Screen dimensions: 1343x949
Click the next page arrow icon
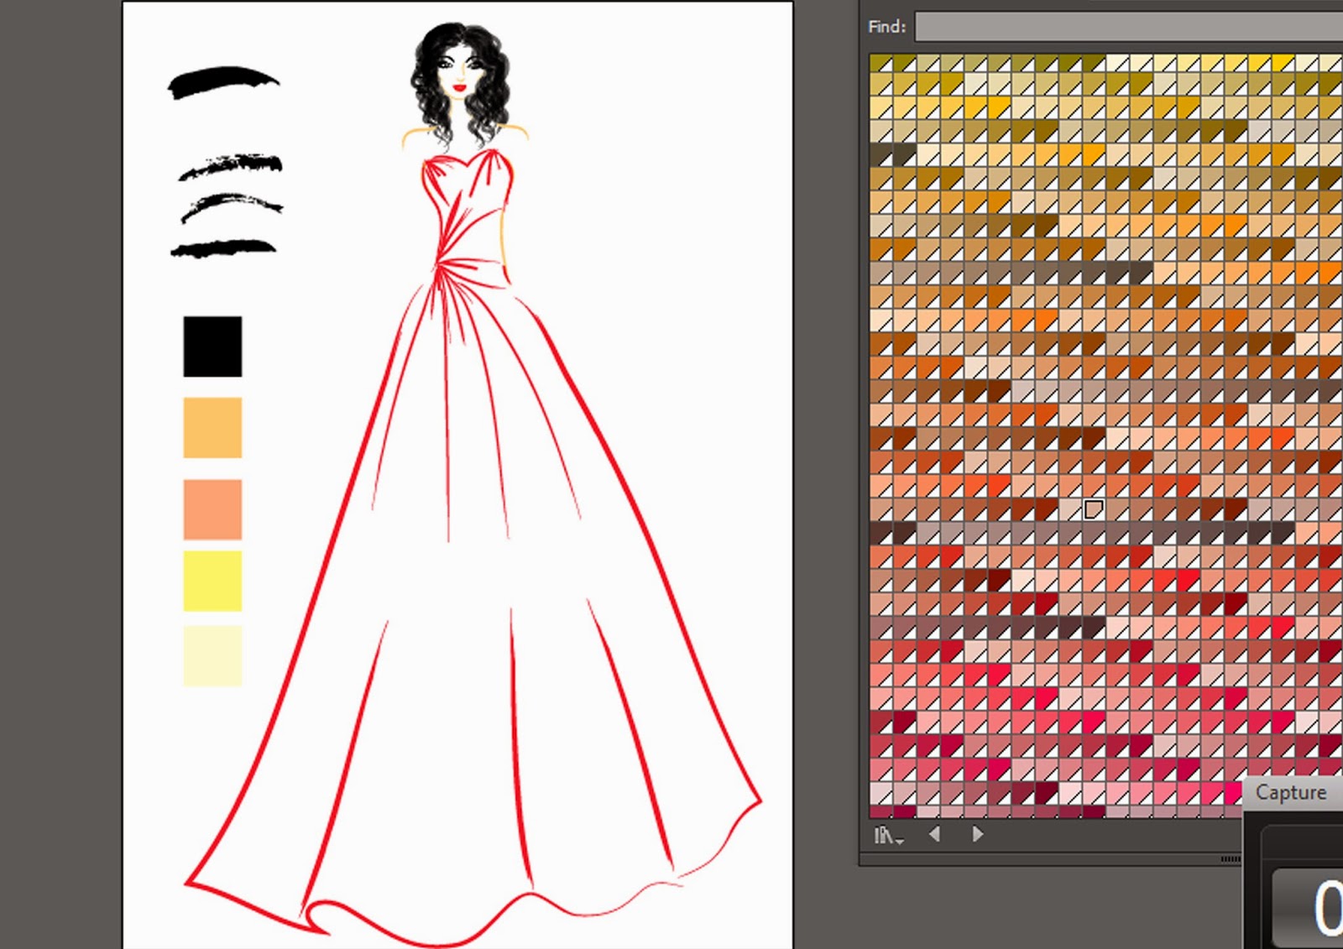click(977, 834)
